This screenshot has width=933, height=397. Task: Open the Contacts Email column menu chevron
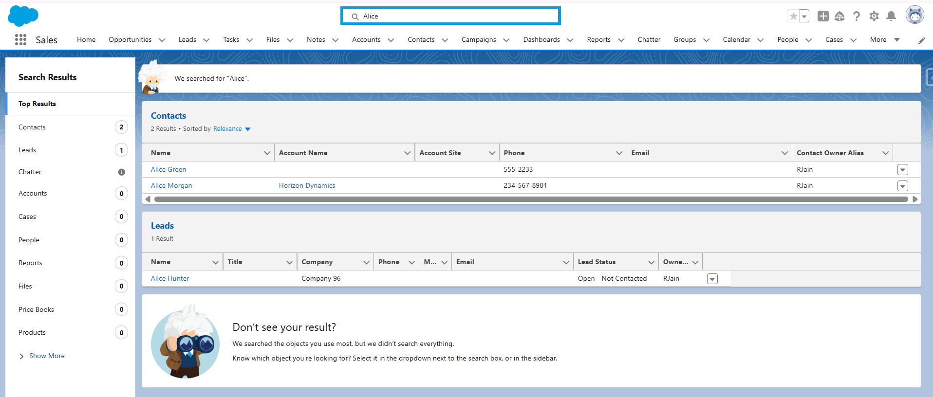(784, 153)
